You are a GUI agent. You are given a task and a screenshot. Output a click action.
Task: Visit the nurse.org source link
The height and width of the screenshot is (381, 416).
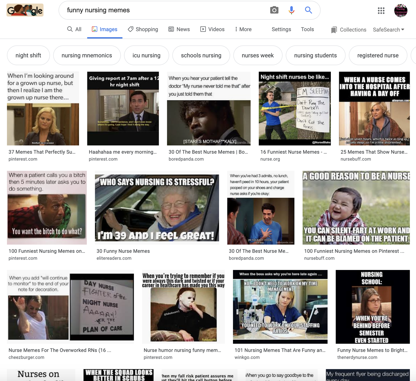[x=270, y=159]
